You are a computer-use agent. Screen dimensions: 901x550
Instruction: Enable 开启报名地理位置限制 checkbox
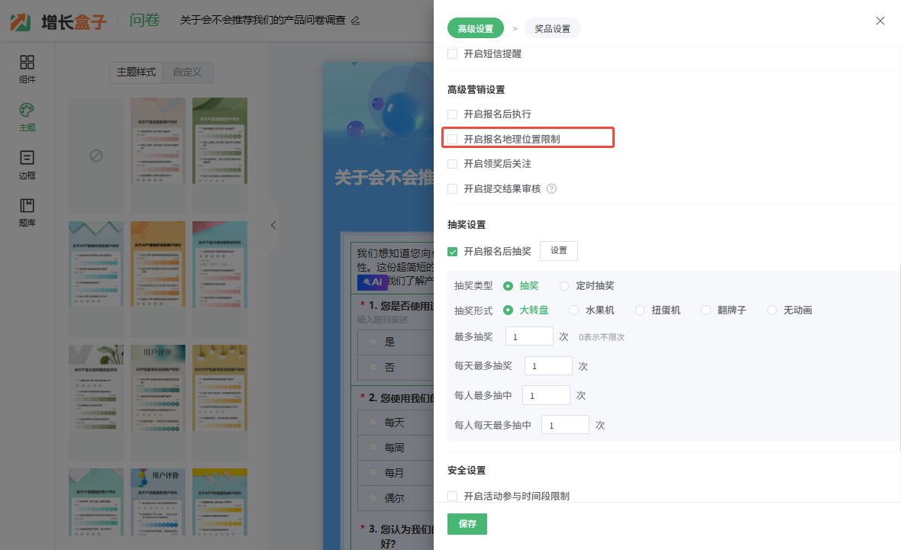pyautogui.click(x=453, y=139)
